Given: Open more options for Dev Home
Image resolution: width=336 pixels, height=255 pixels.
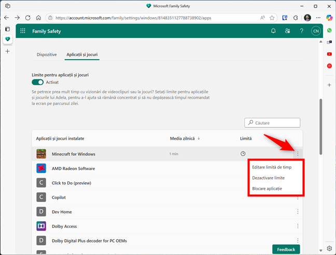Looking at the screenshot, I should 298,212.
